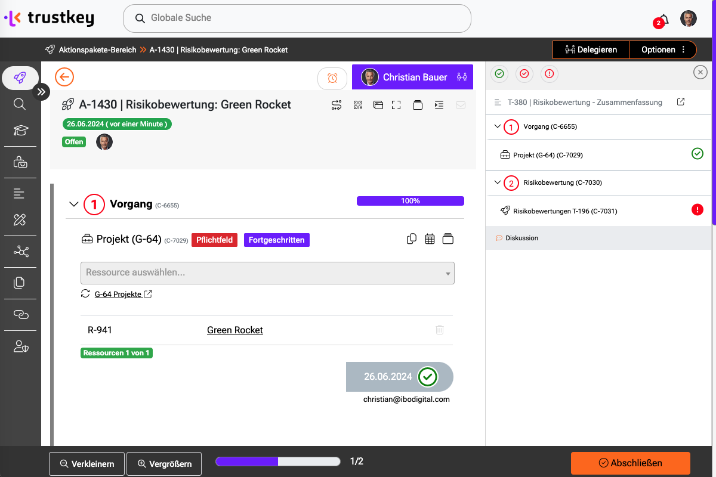
Task: Click the Pflichtfeld red badge
Action: click(x=215, y=240)
